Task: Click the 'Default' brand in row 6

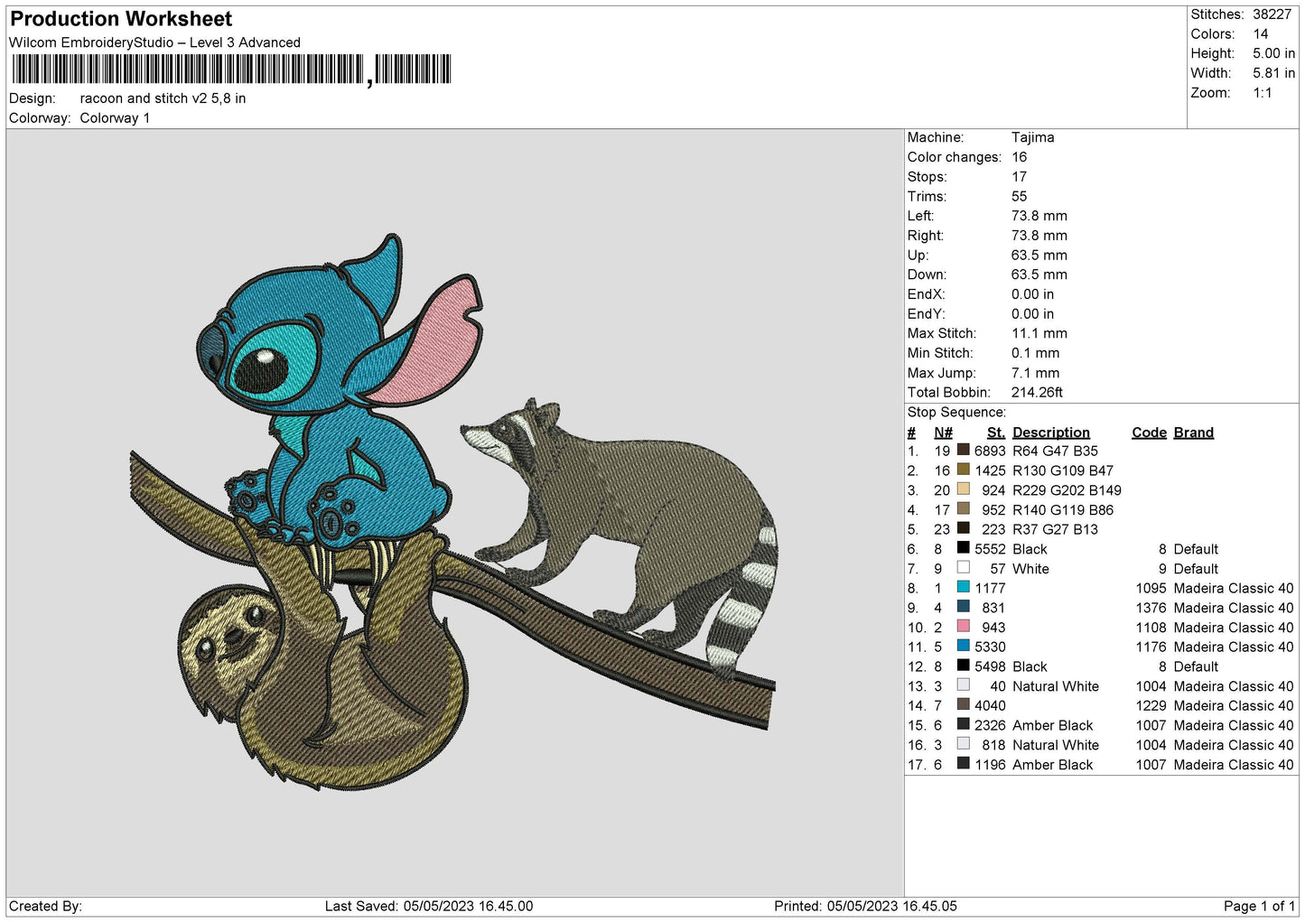Action: (1196, 549)
